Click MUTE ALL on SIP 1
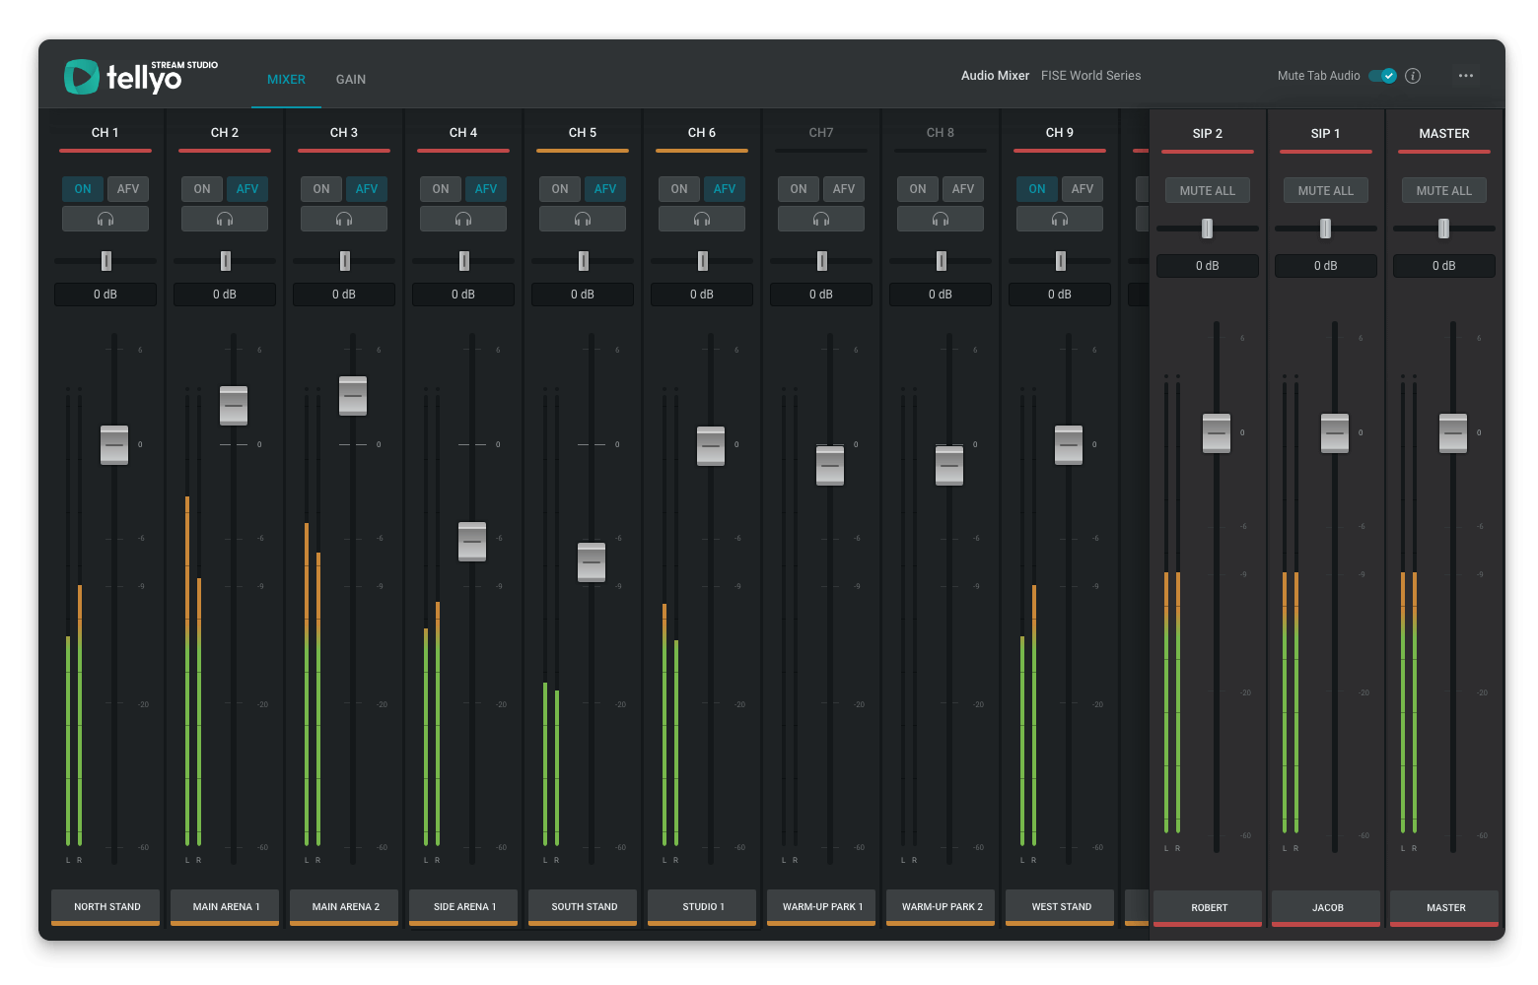The width and height of the screenshot is (1538, 985). (1326, 191)
